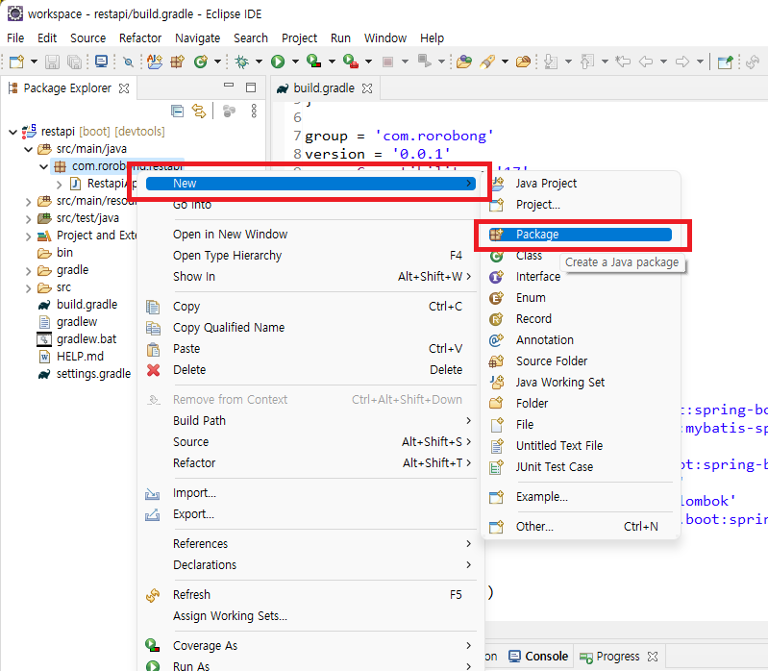Click the Forward navigation arrow icon
Viewport: 768px width, 671px height.
pos(682,62)
